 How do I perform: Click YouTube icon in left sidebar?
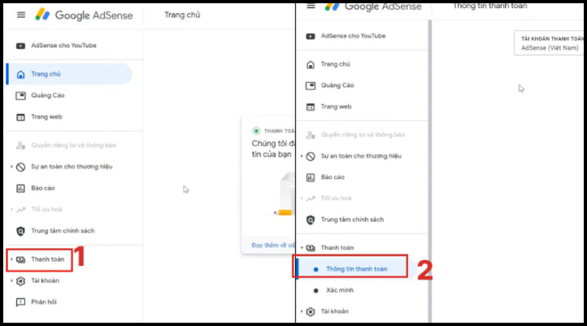point(20,46)
